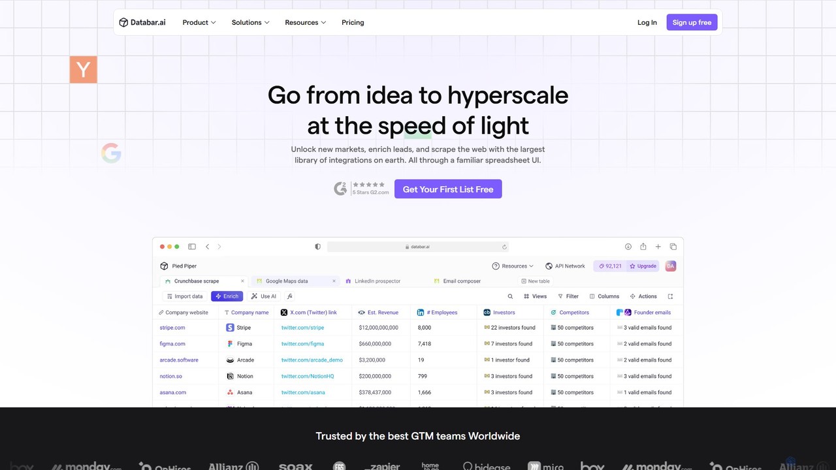Click the Log In link
Image resolution: width=836 pixels, height=470 pixels.
647,22
